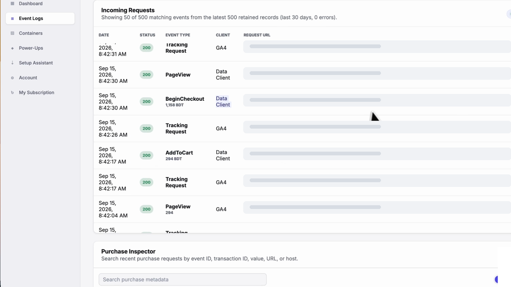511x287 pixels.
Task: Click the REQUEST URL column header
Action: (x=257, y=35)
